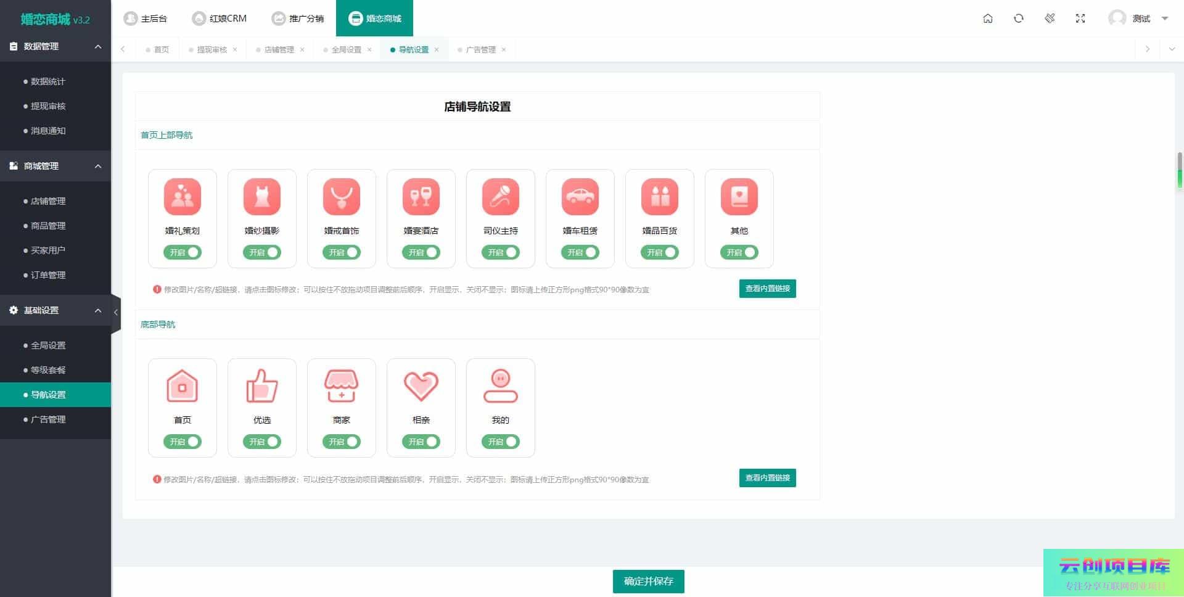
Task: Toggle off the 婚纱摄影 switch
Action: [262, 252]
